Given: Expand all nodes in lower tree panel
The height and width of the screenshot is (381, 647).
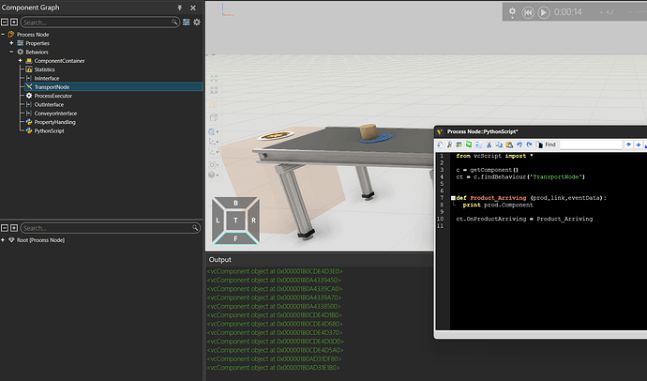Looking at the screenshot, I should click(x=14, y=228).
